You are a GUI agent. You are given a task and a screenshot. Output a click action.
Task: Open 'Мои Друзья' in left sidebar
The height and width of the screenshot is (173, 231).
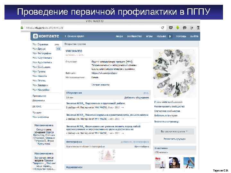tap(39, 49)
